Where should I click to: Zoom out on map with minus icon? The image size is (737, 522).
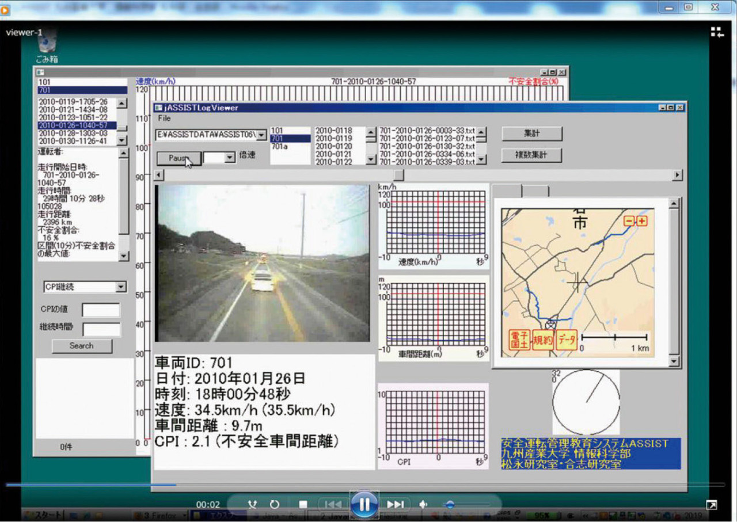tap(629, 222)
